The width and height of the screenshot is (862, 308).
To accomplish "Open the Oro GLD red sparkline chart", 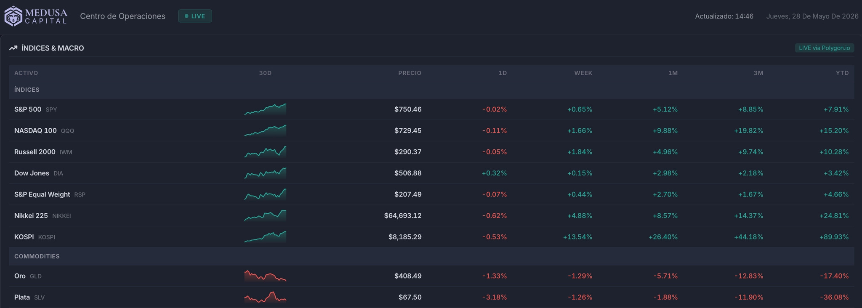I will click(265, 276).
